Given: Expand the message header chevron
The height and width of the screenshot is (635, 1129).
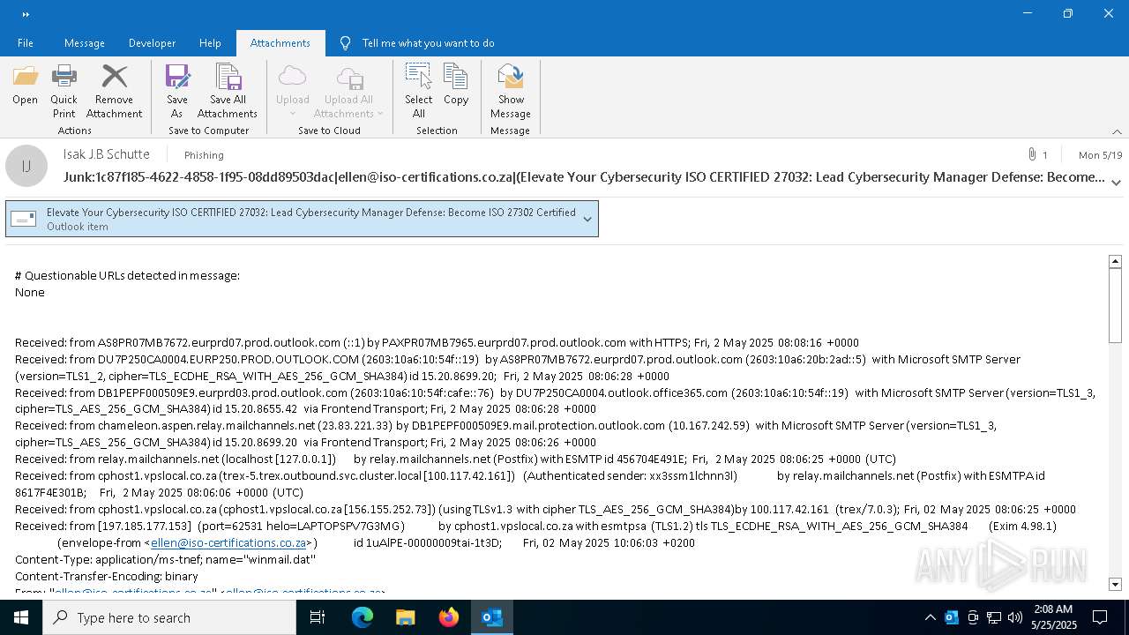Looking at the screenshot, I should pyautogui.click(x=1117, y=183).
